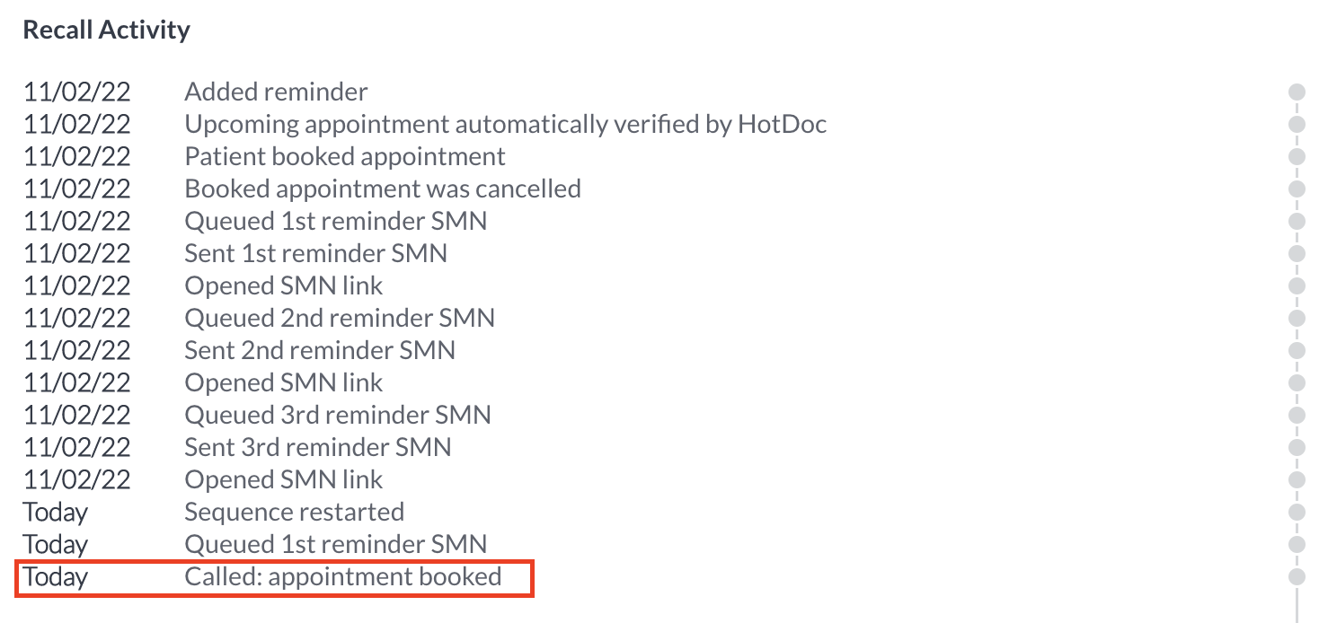The width and height of the screenshot is (1319, 623).
Task: Click Booked appointment was cancelled entry
Action: [383, 189]
